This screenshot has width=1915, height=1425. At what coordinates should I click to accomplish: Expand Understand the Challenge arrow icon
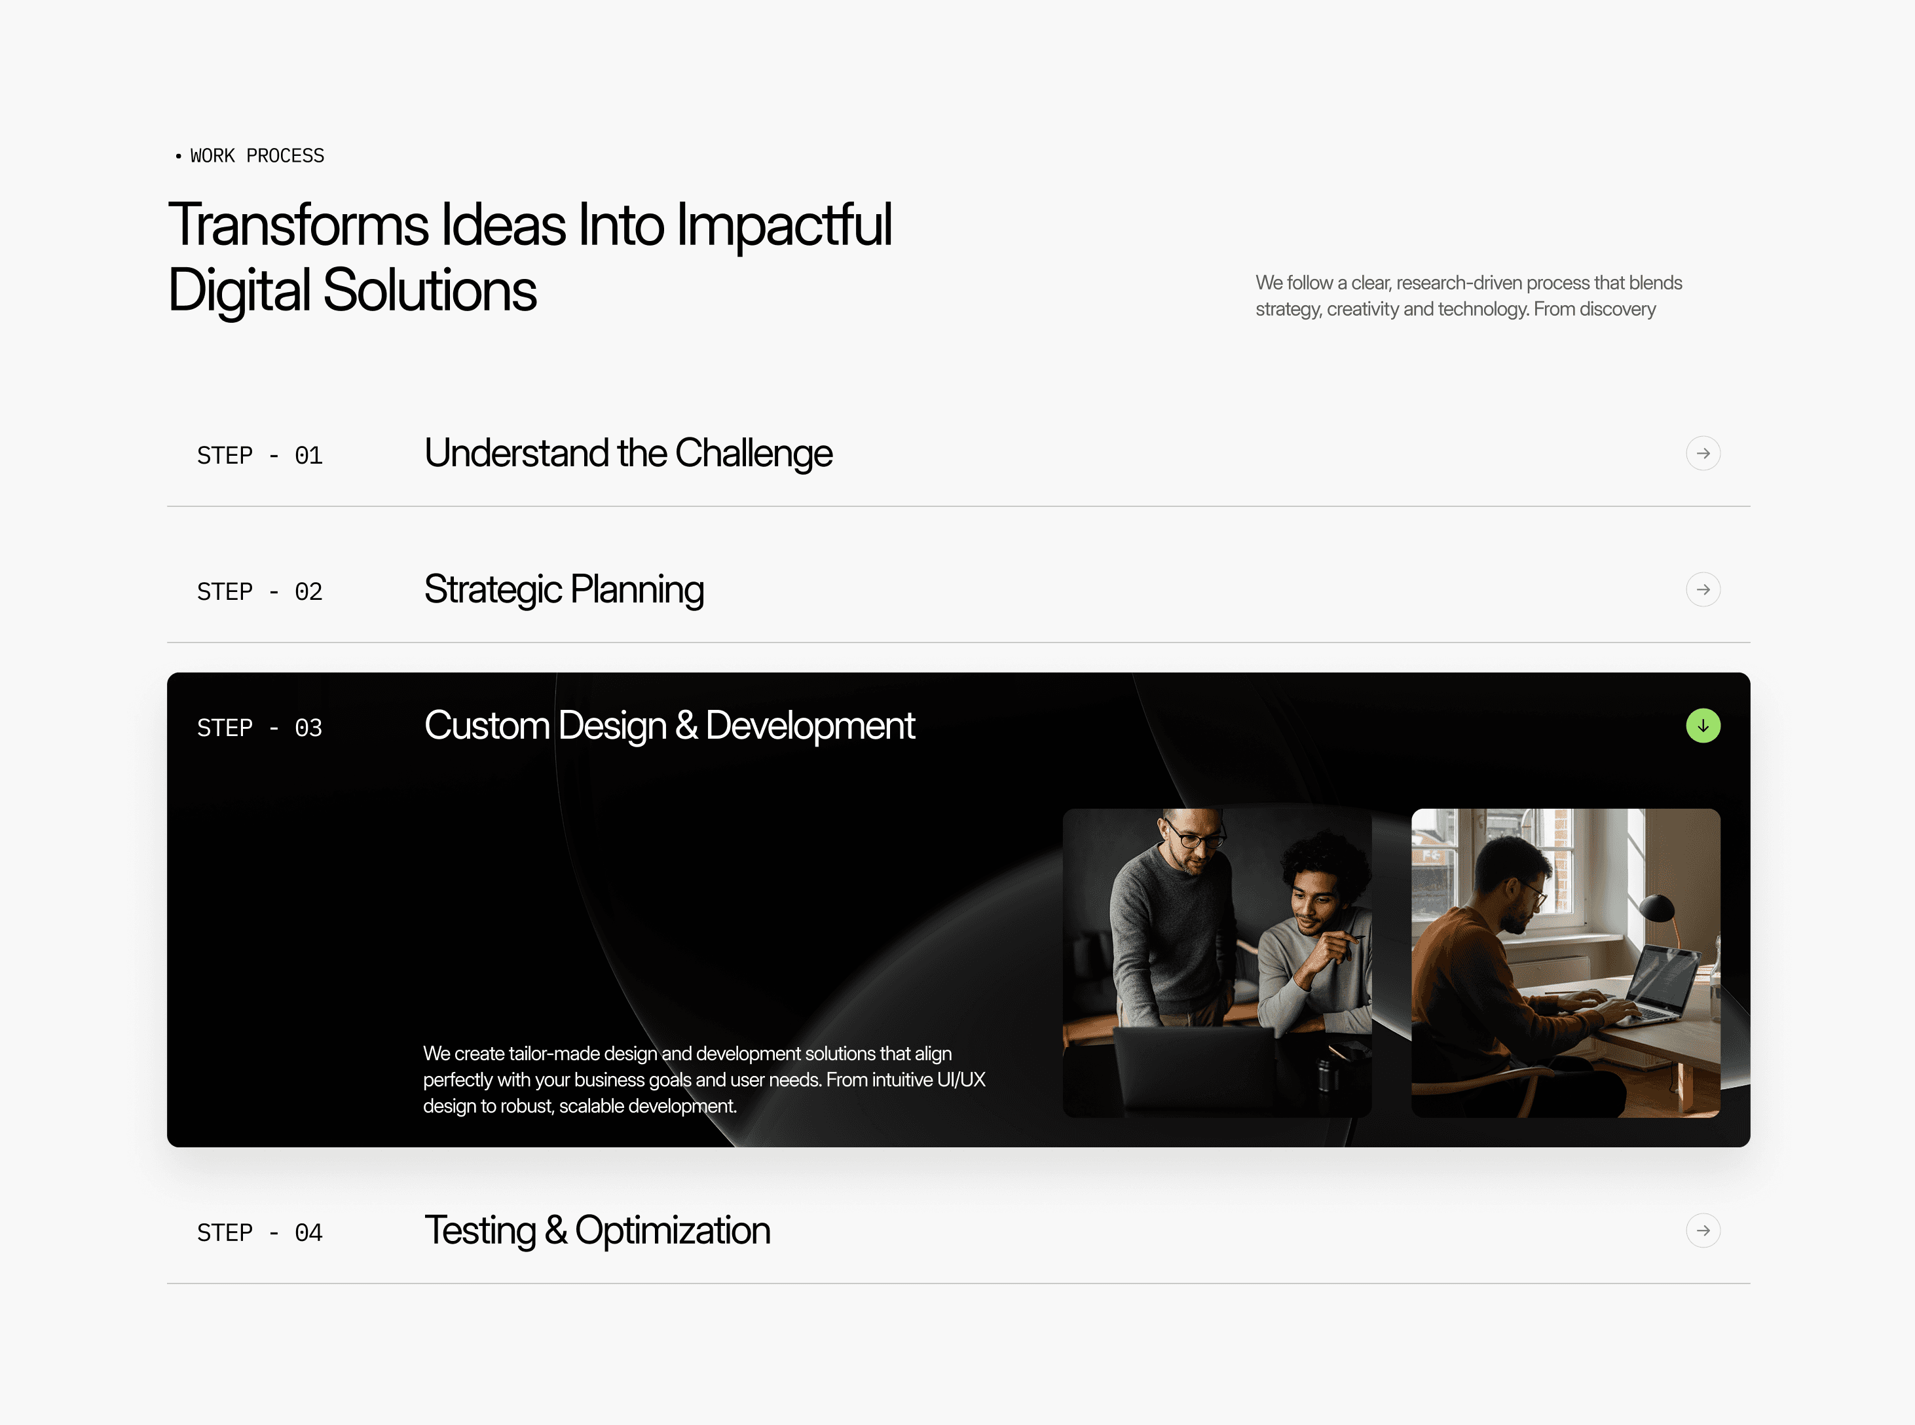click(1702, 454)
